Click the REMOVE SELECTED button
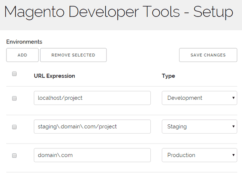 (x=73, y=55)
